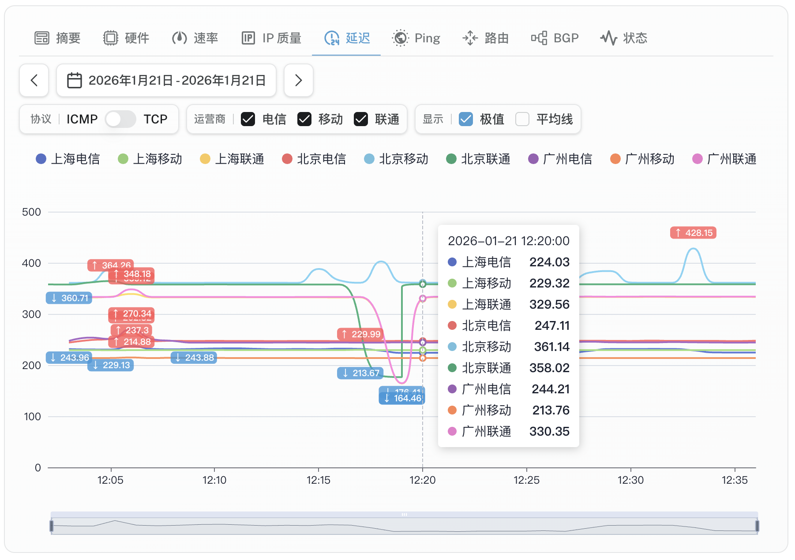The height and width of the screenshot is (560, 795).
Task: Click the Ping globe icon
Action: click(401, 38)
